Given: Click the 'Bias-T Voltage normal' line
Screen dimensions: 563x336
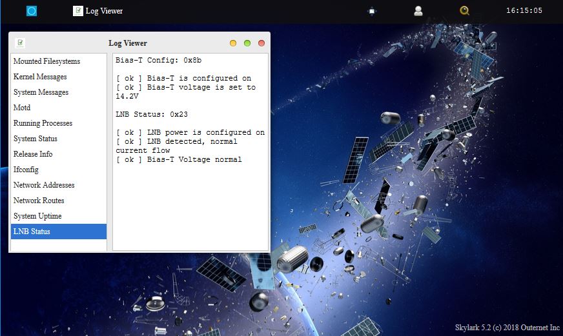Looking at the screenshot, I should [179, 159].
